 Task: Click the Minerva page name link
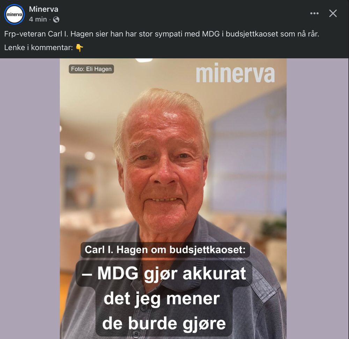tap(44, 9)
